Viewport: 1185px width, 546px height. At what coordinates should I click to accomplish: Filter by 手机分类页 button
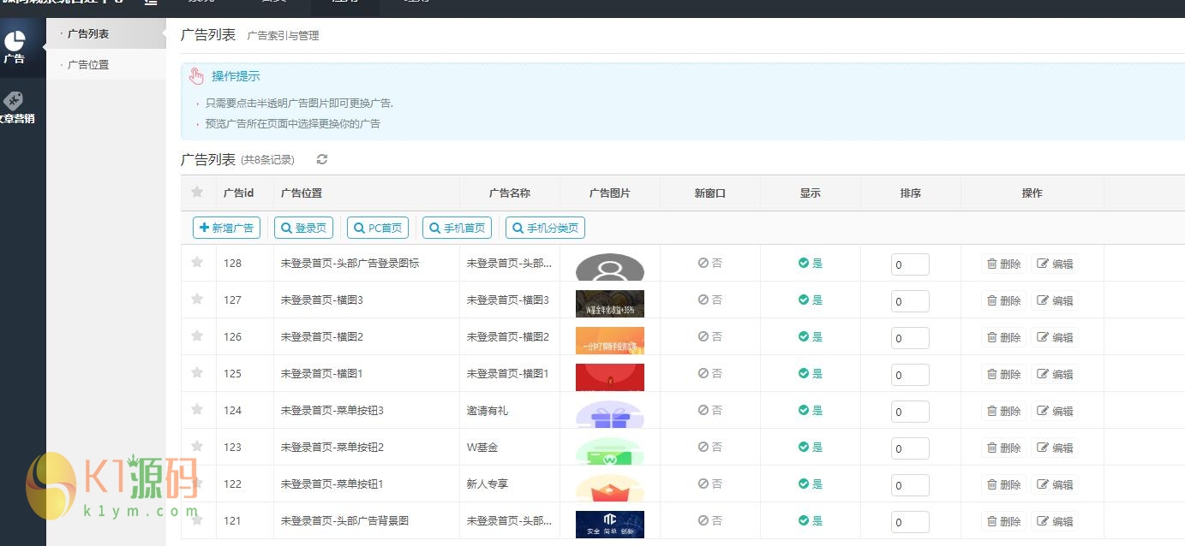click(x=545, y=228)
